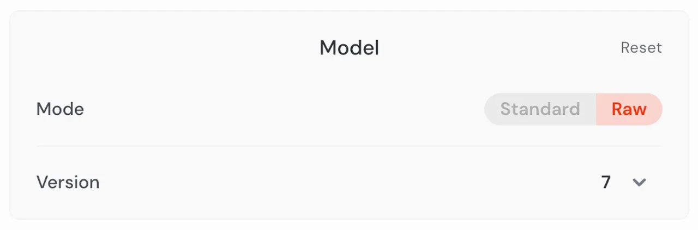Click the downward arrow beside 7

click(x=639, y=182)
